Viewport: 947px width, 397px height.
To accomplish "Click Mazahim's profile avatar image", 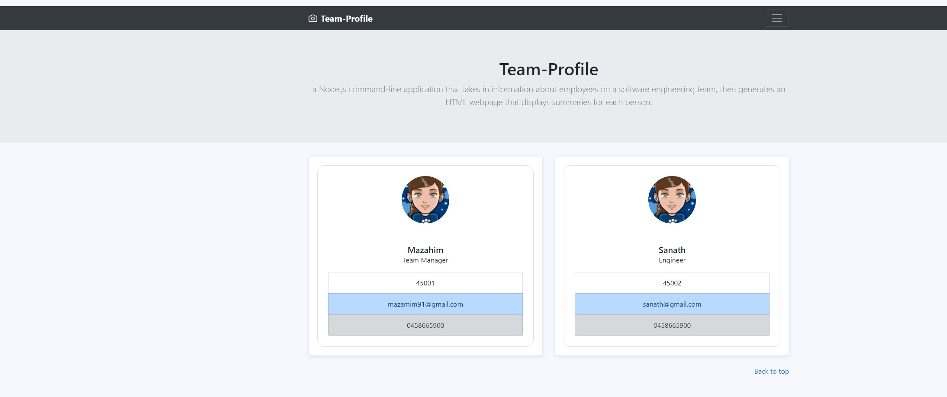I will pyautogui.click(x=425, y=200).
